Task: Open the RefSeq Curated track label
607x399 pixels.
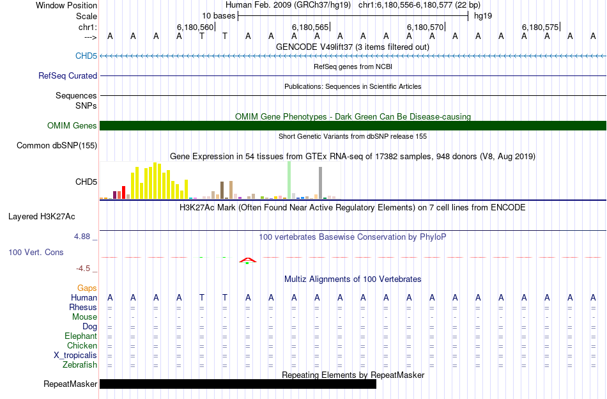Action: tap(67, 75)
